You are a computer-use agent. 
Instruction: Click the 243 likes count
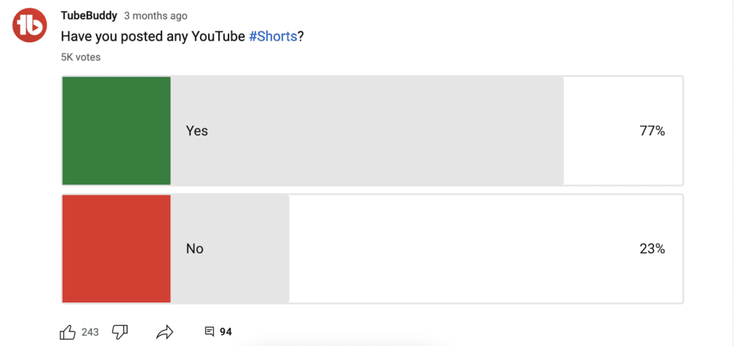[x=90, y=332]
